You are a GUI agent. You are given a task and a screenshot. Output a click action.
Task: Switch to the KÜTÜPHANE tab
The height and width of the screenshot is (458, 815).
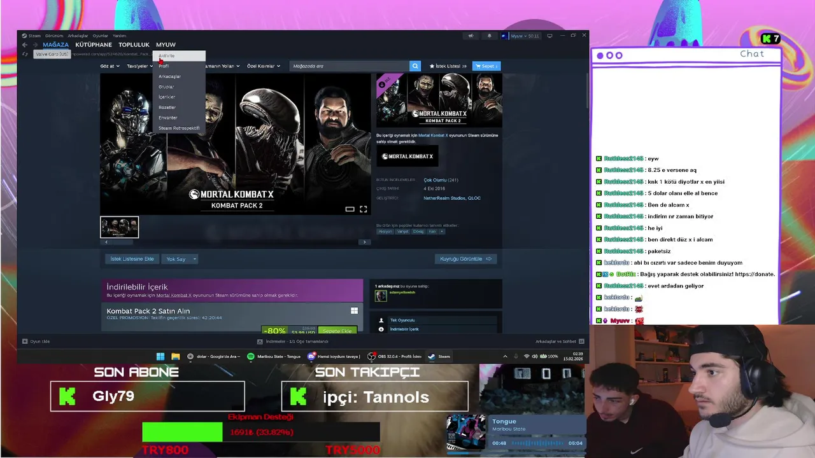94,45
